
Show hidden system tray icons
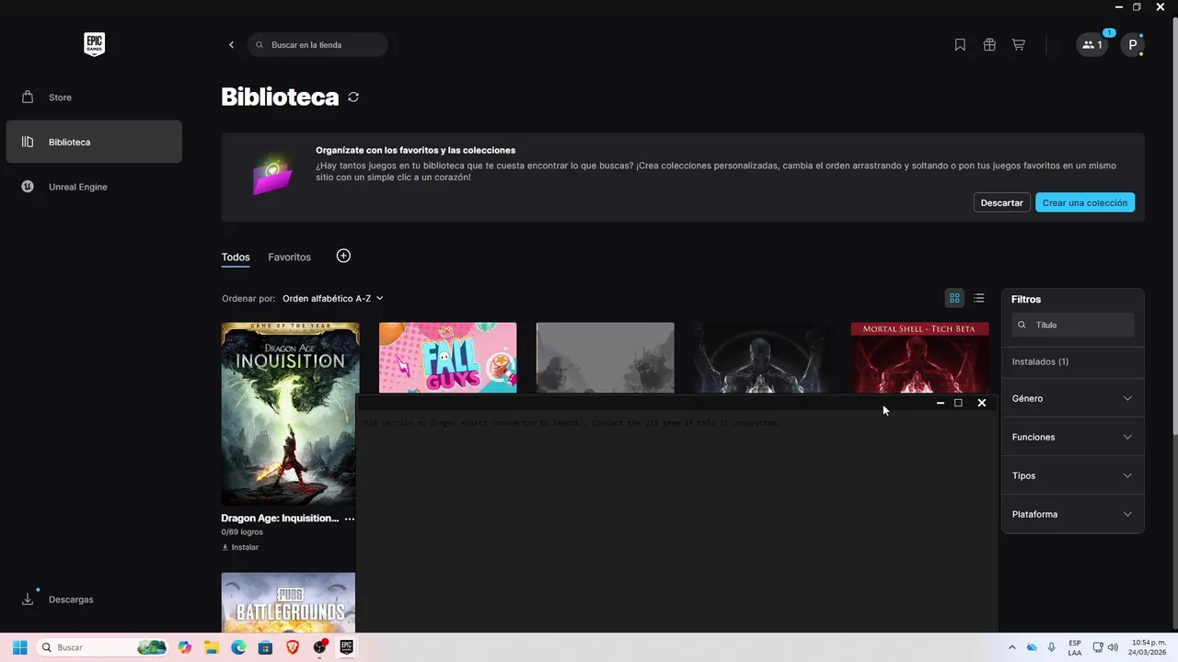(x=1012, y=647)
